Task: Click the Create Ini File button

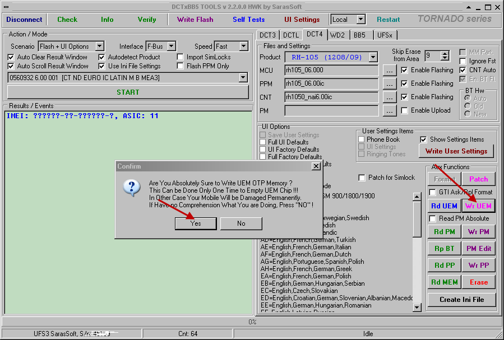Action: point(461,300)
